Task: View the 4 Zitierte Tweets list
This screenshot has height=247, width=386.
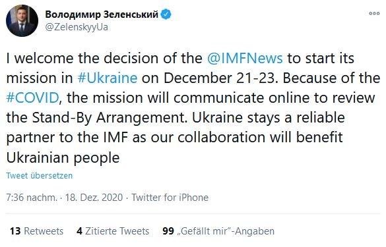Action: (x=113, y=231)
